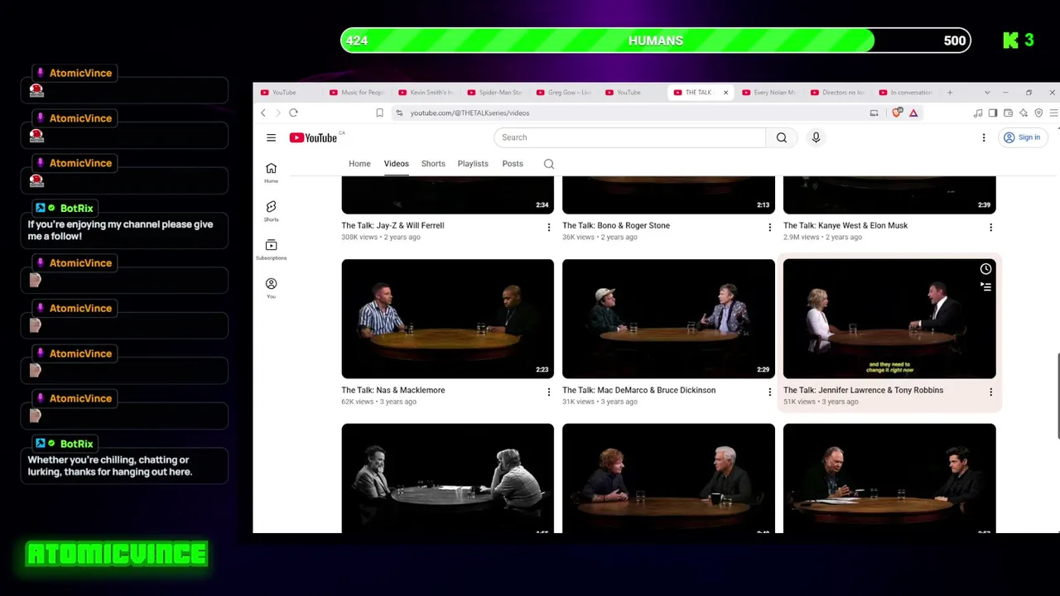1060x596 pixels.
Task: Switch to the Directors browser tab
Action: (837, 93)
